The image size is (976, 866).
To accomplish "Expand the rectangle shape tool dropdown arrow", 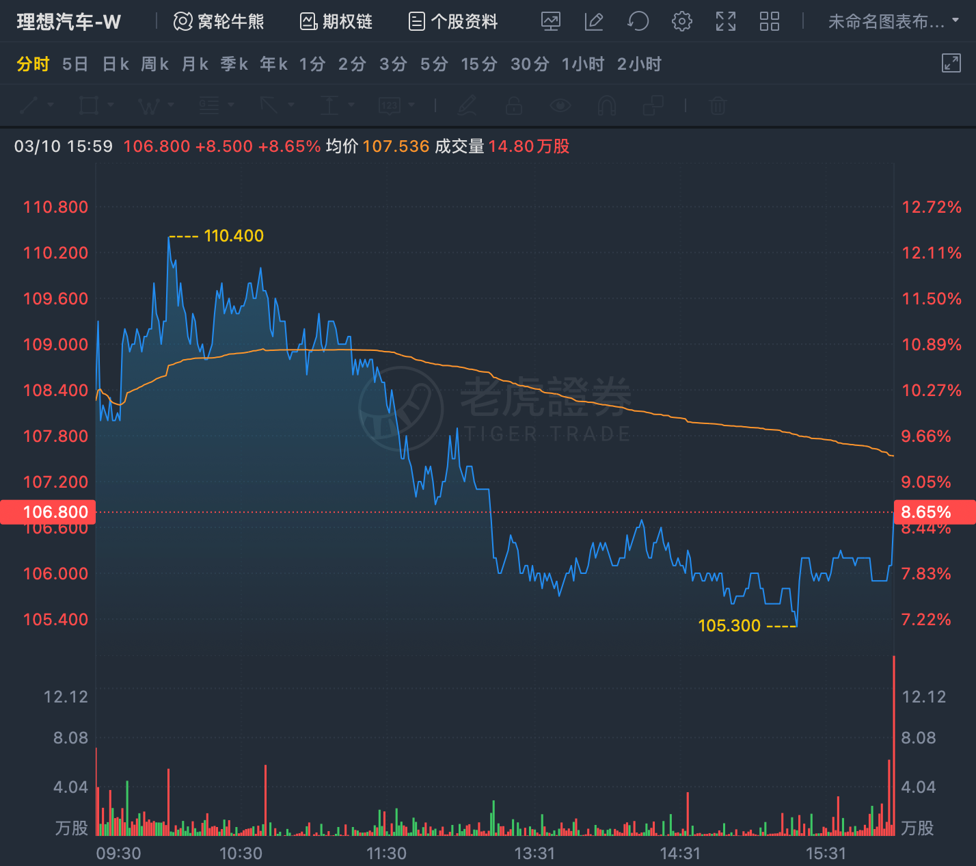I will tap(111, 105).
